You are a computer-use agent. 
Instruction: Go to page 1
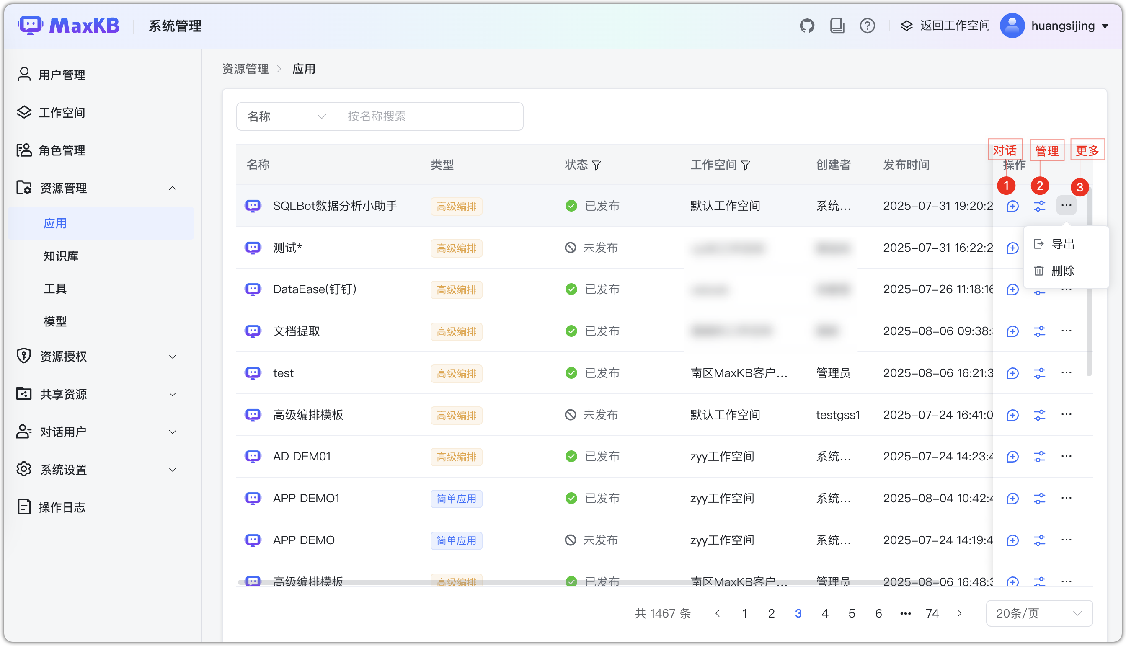click(x=744, y=613)
